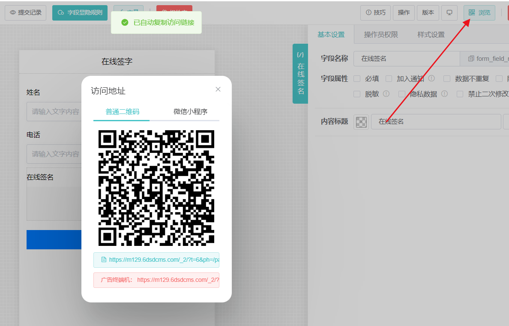Copy the teal access link URL
The image size is (509, 326).
pos(156,260)
